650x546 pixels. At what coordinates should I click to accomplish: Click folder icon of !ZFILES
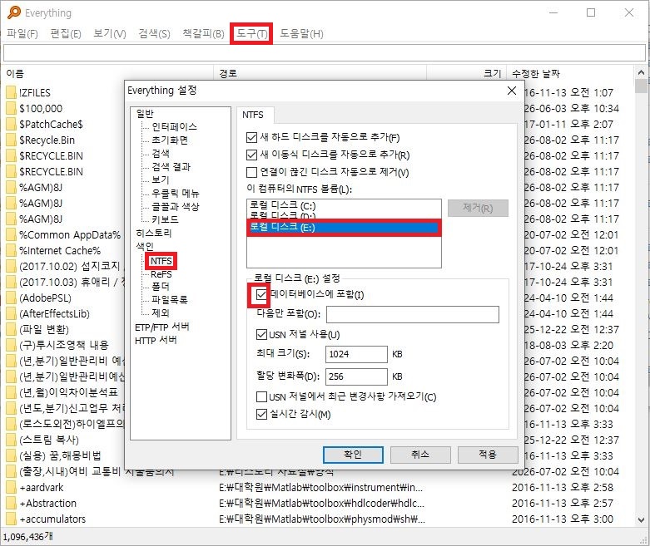coord(11,92)
